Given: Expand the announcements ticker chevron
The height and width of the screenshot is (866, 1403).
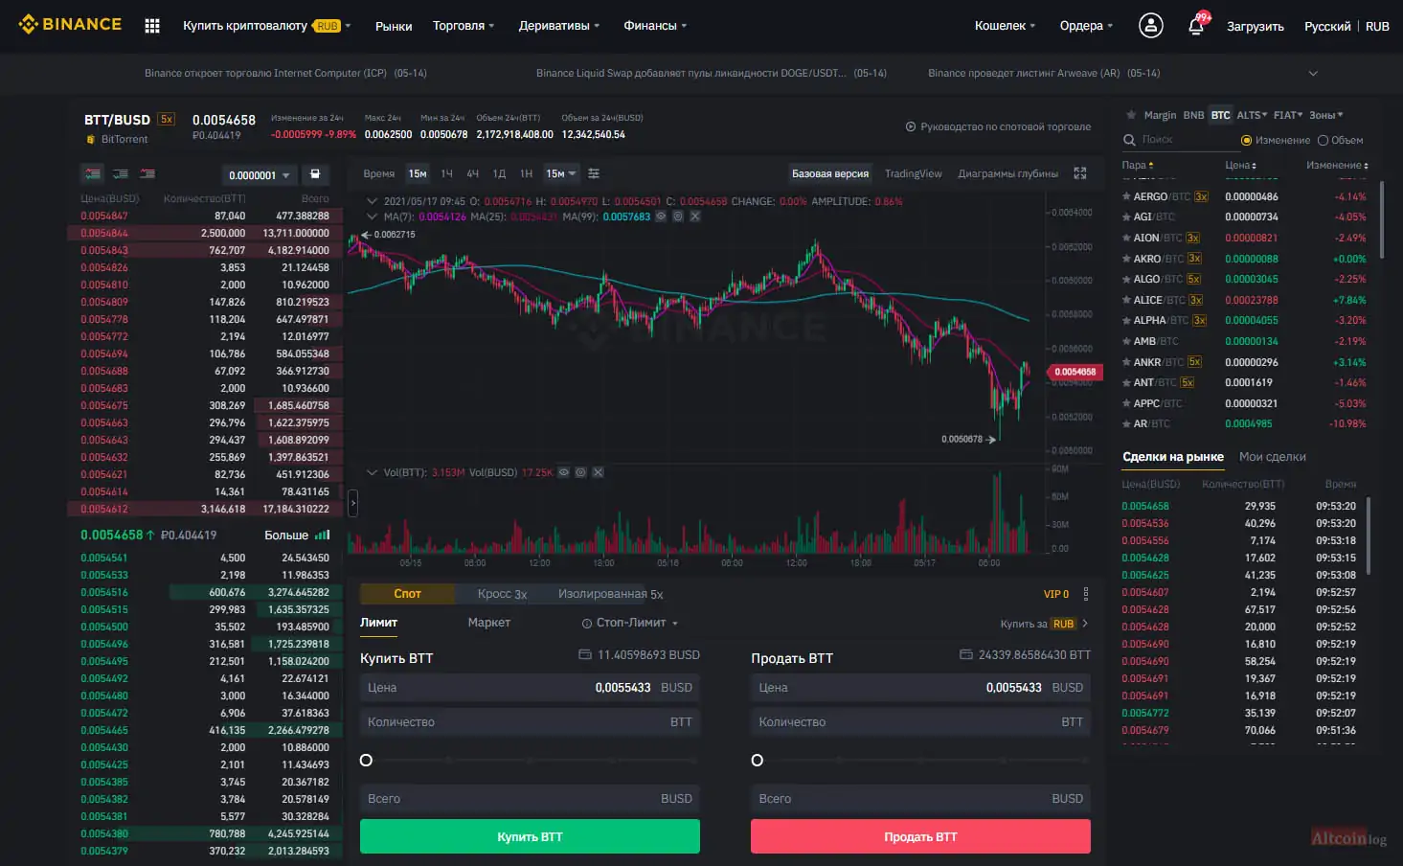Looking at the screenshot, I should point(1313,74).
